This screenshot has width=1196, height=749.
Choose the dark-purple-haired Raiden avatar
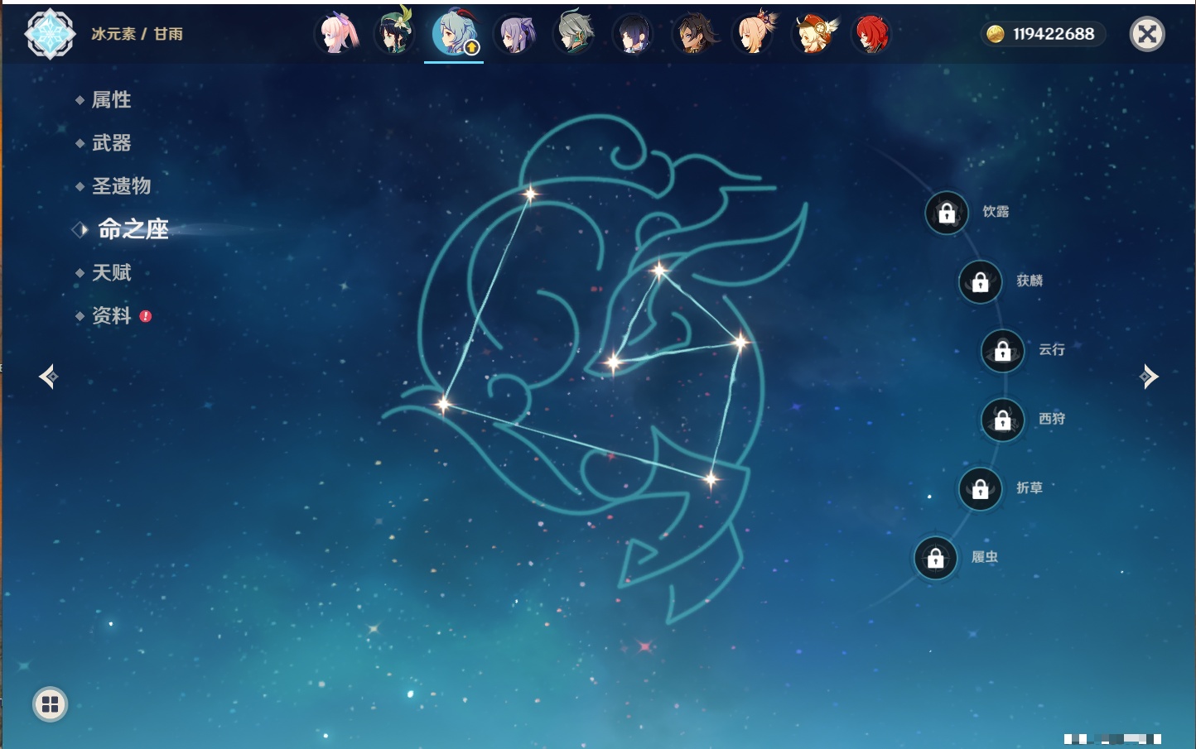click(x=634, y=34)
